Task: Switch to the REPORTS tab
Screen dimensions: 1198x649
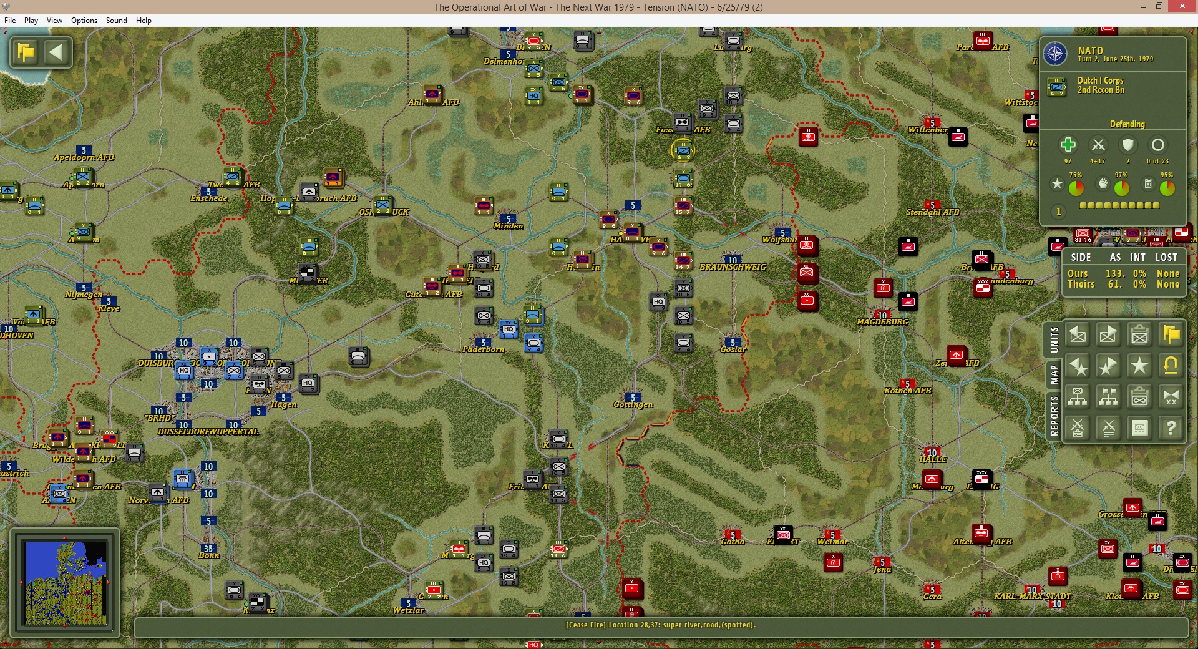Action: click(x=1054, y=416)
